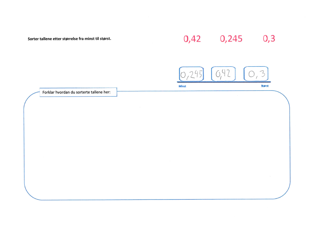Screen dimensions: 323x229
Task: Click the 'Forklar hvordan du sorterte tallene her:' label
Action: click(x=78, y=92)
